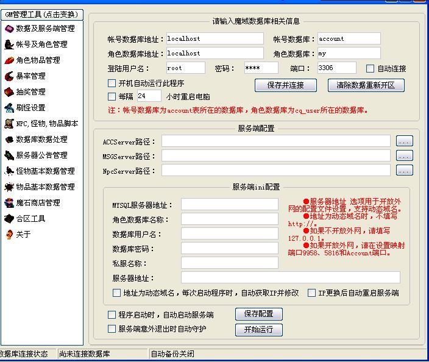Check 服务端意外退出时自动守护 option

pos(112,329)
